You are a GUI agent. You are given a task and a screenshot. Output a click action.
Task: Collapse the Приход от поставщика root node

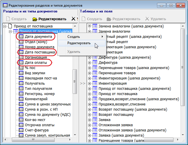point(5,26)
